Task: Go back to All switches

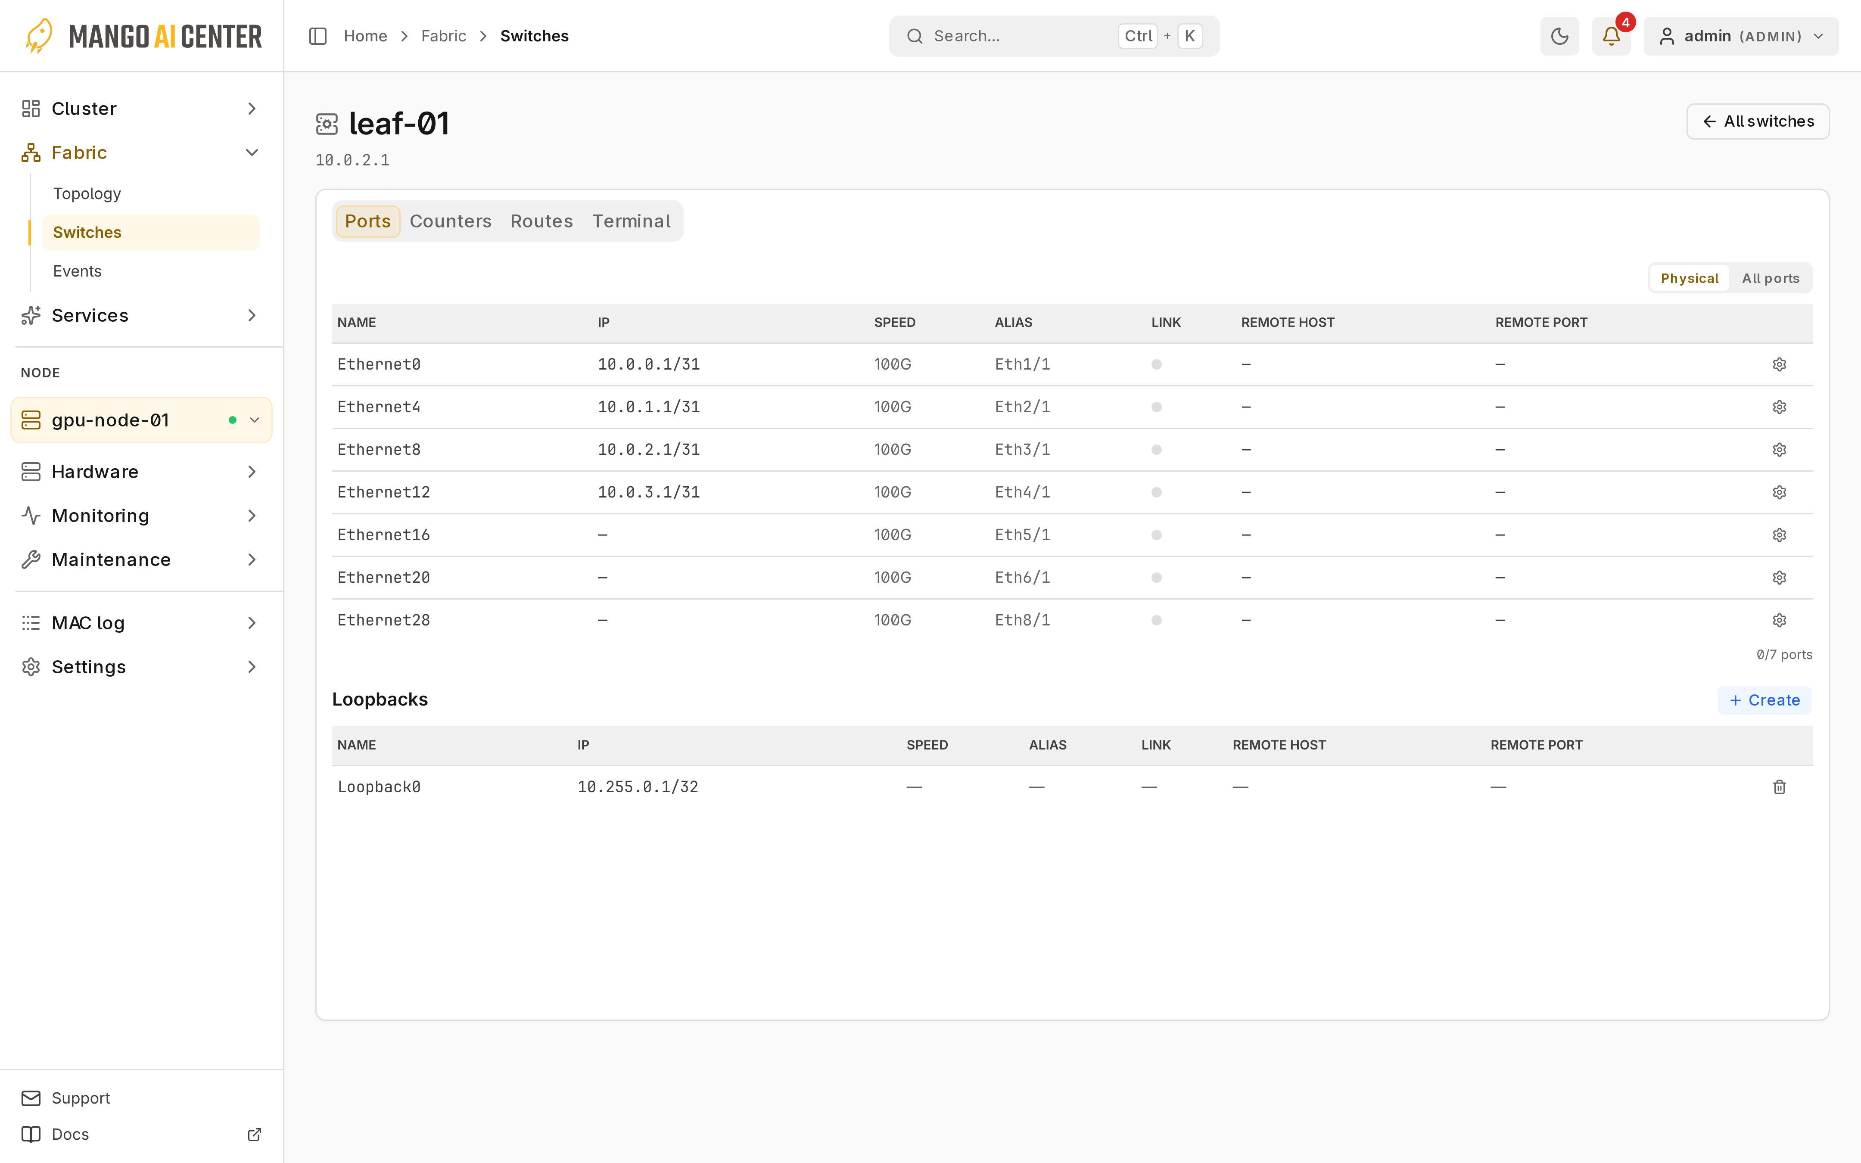Action: pyautogui.click(x=1758, y=121)
